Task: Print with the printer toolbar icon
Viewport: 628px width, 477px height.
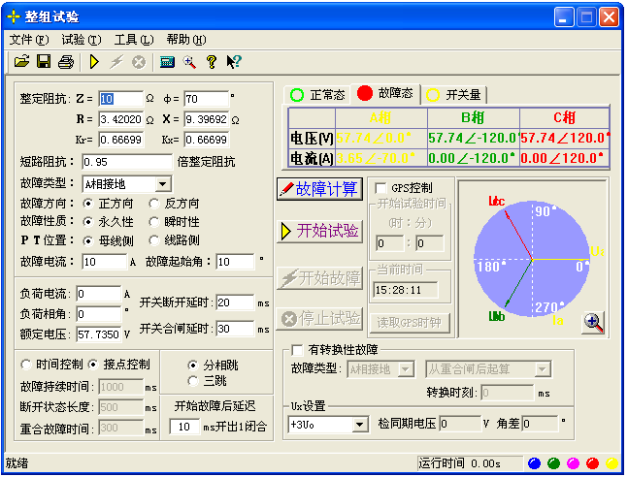Action: point(66,62)
